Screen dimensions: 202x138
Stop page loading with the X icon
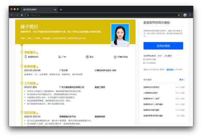point(22,15)
